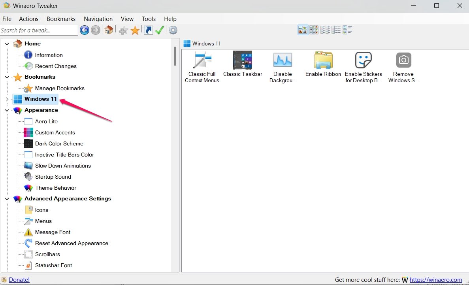Open the Enable Ribbon tweak
Screen dimensions: 469x285
tap(323, 64)
